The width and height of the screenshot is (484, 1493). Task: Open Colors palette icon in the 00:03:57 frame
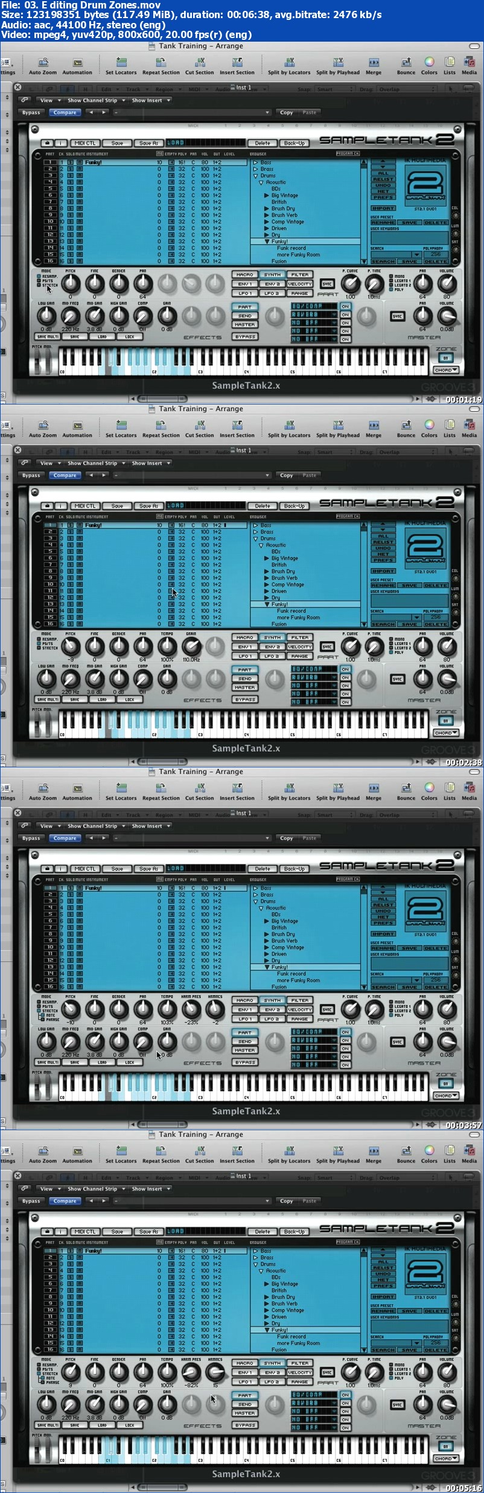coord(429,788)
